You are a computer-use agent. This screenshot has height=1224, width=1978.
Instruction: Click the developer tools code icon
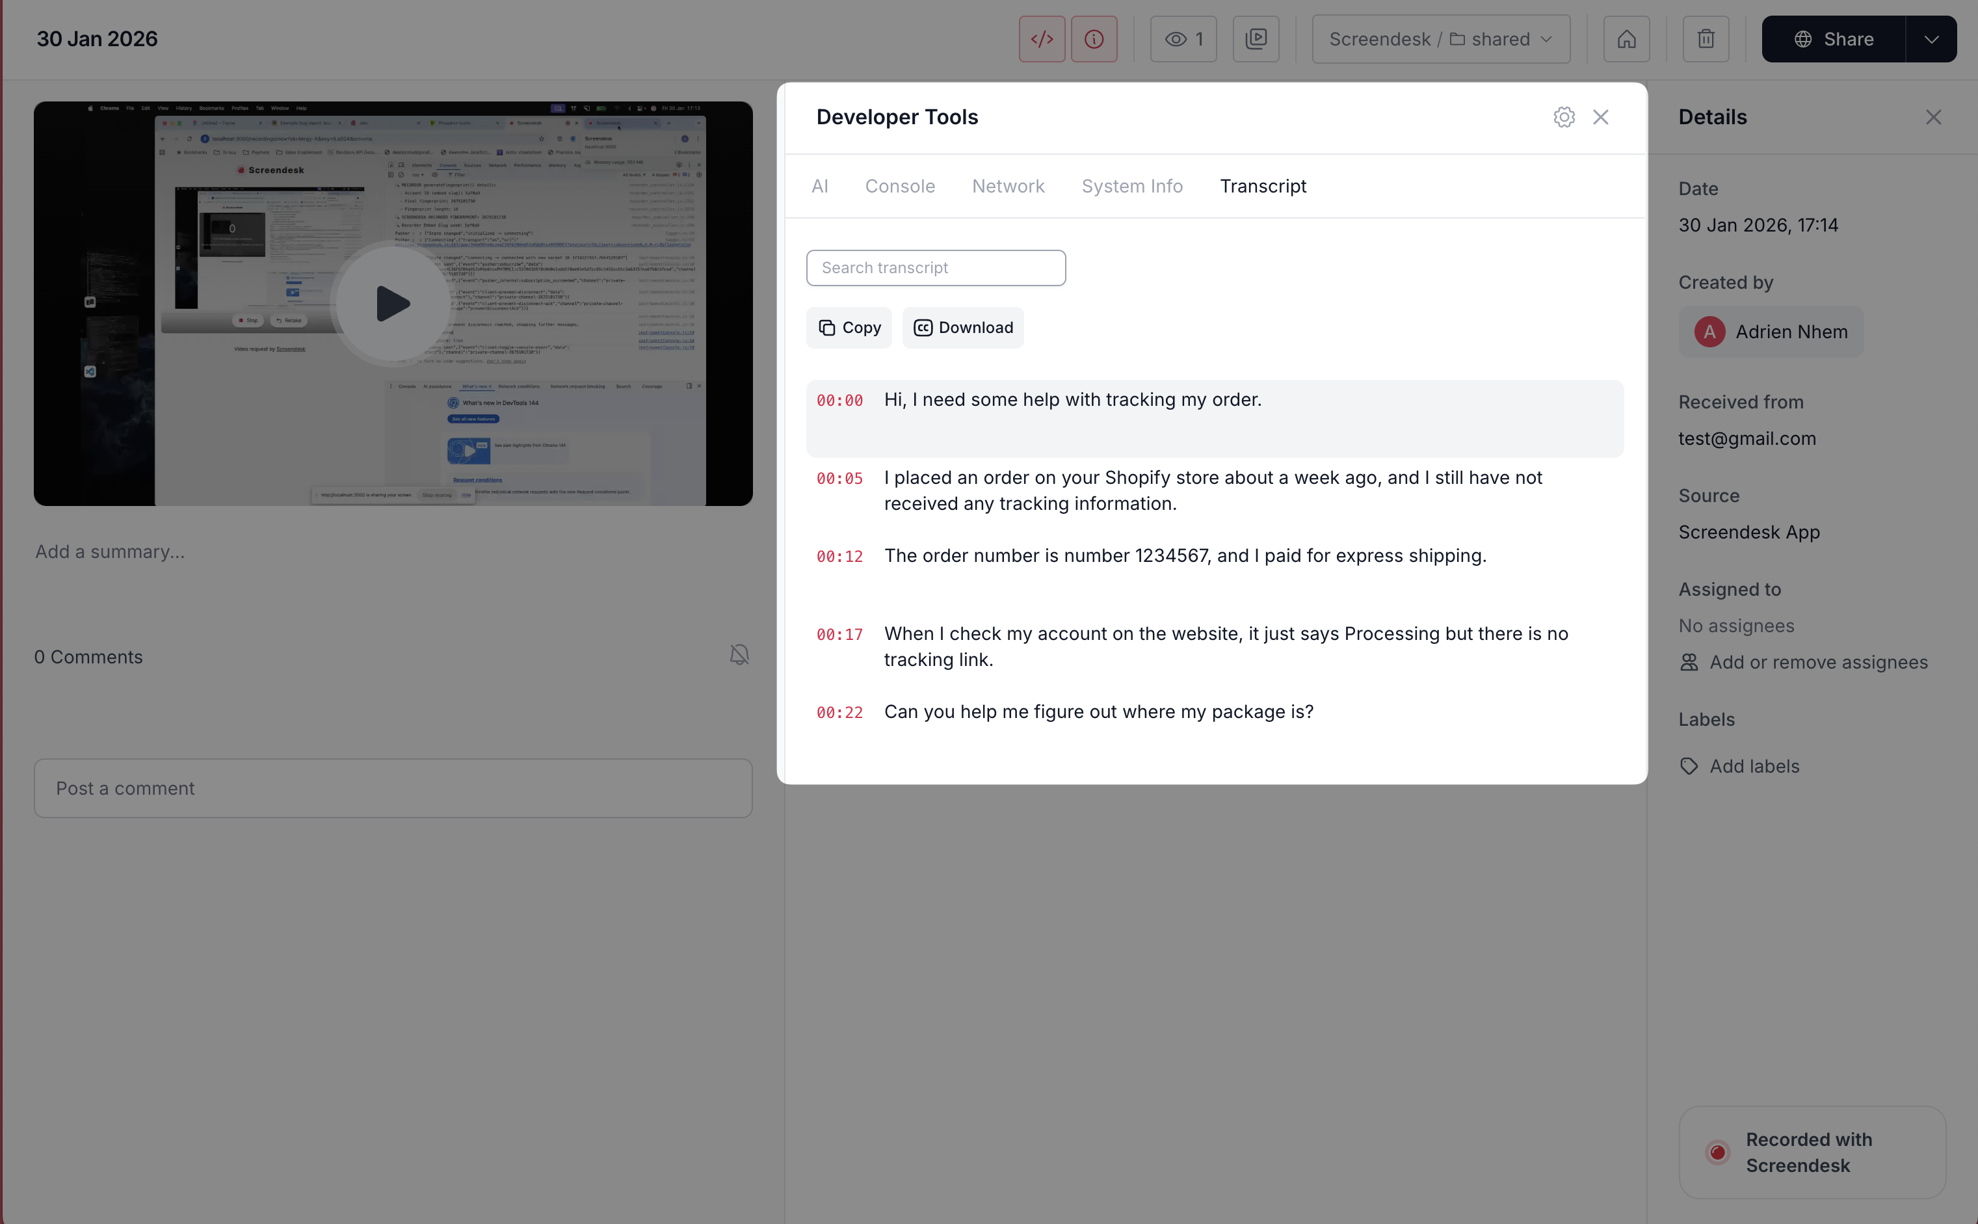pyautogui.click(x=1042, y=39)
